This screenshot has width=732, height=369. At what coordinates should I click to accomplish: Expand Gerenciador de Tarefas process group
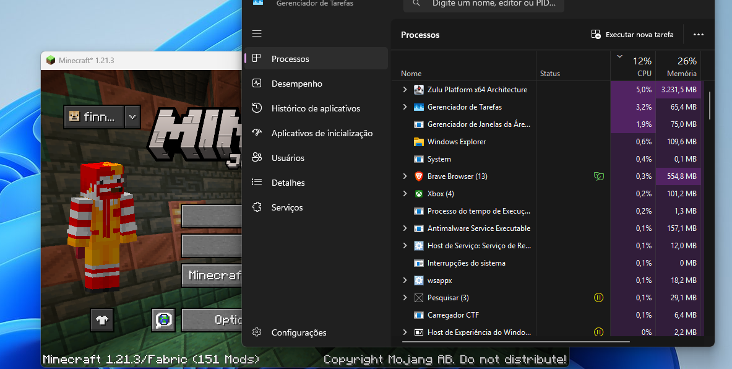405,107
